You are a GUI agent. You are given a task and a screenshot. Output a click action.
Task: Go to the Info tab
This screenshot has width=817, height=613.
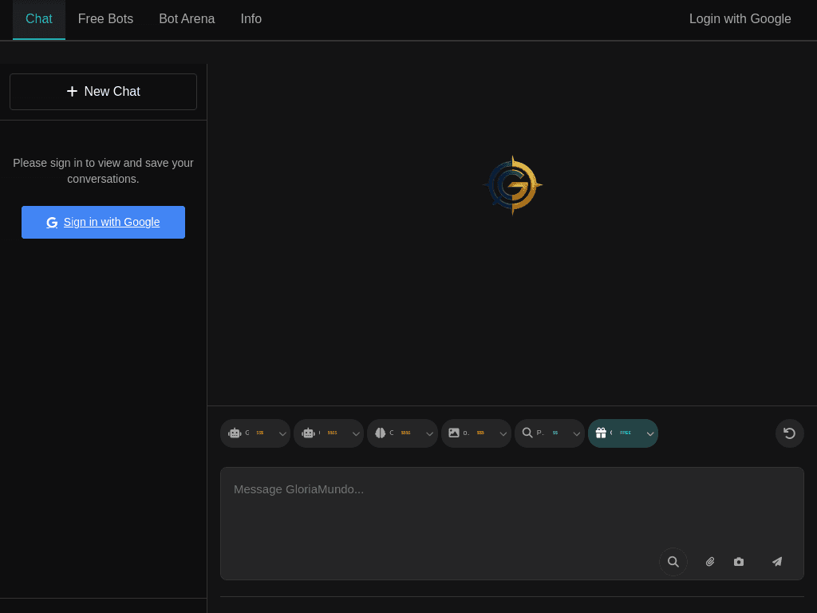click(x=251, y=19)
